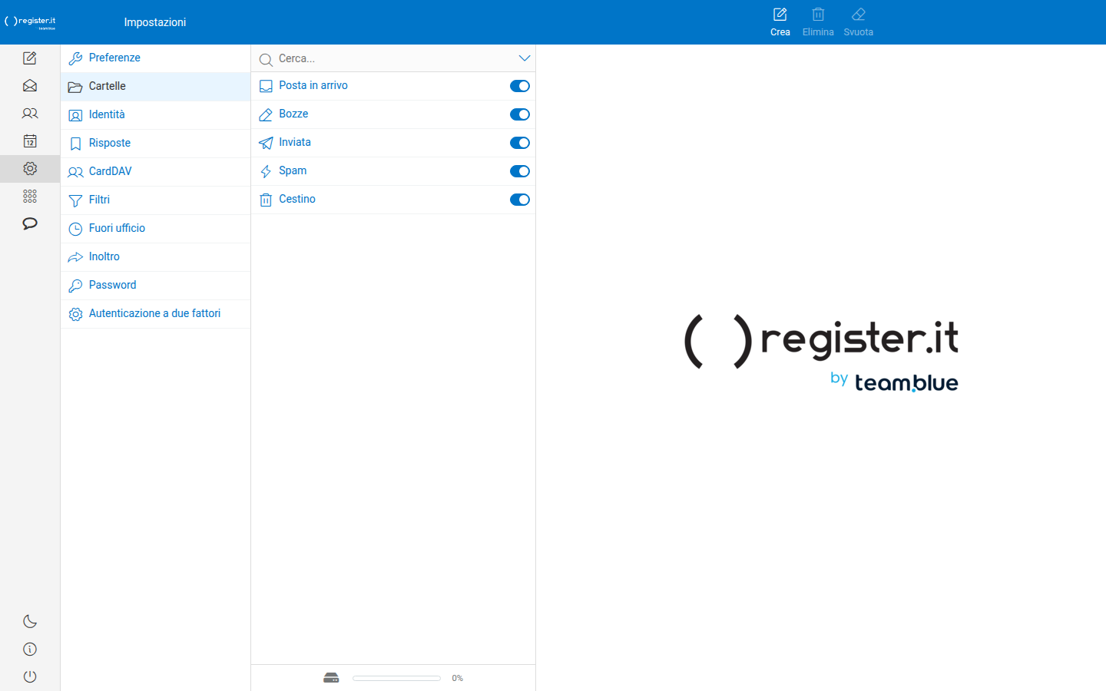
Task: Click the compose new message icon in sidebar
Action: pos(30,58)
